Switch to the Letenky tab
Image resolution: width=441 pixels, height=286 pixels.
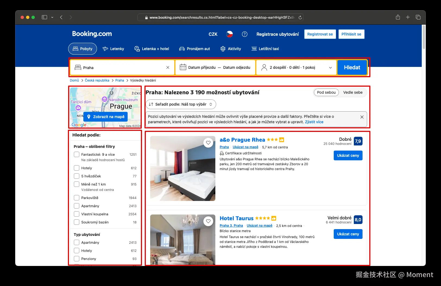tap(113, 49)
